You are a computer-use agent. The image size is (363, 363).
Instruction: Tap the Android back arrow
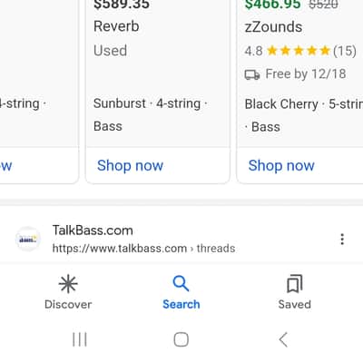pyautogui.click(x=283, y=339)
